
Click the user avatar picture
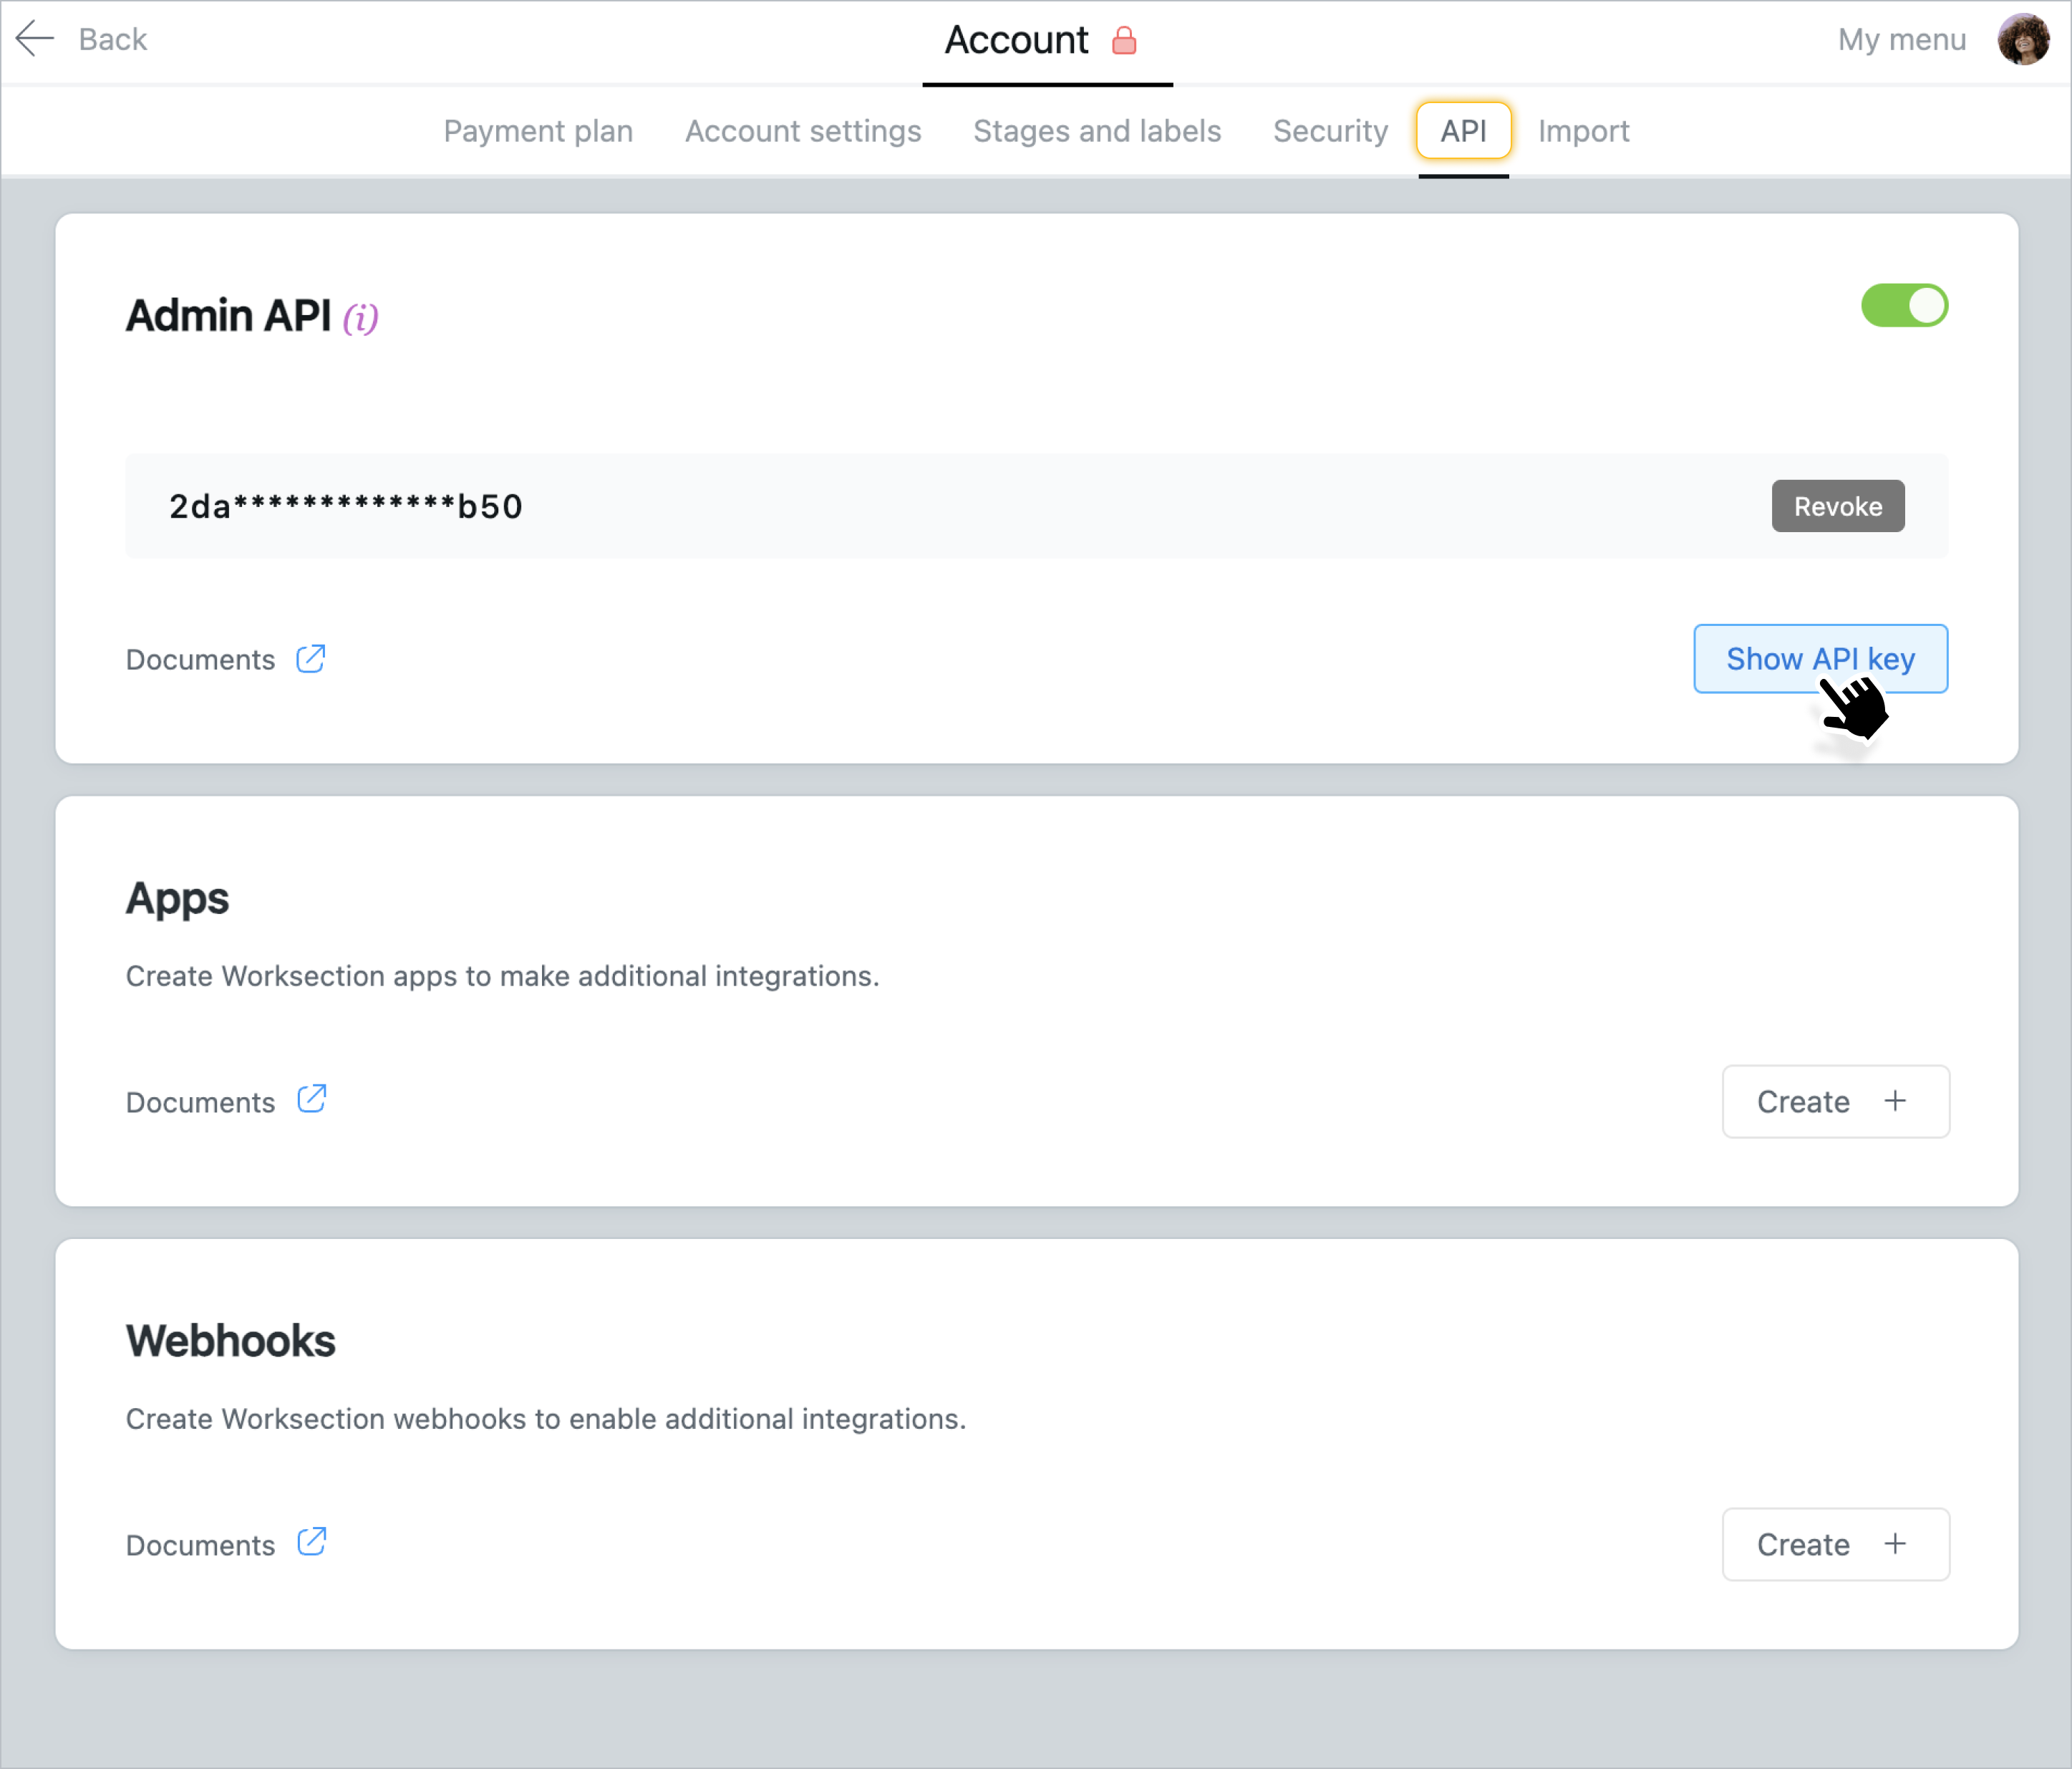[x=2023, y=39]
